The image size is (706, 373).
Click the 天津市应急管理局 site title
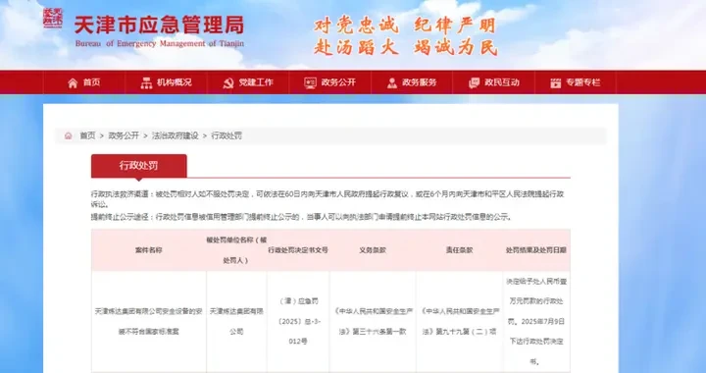point(159,26)
